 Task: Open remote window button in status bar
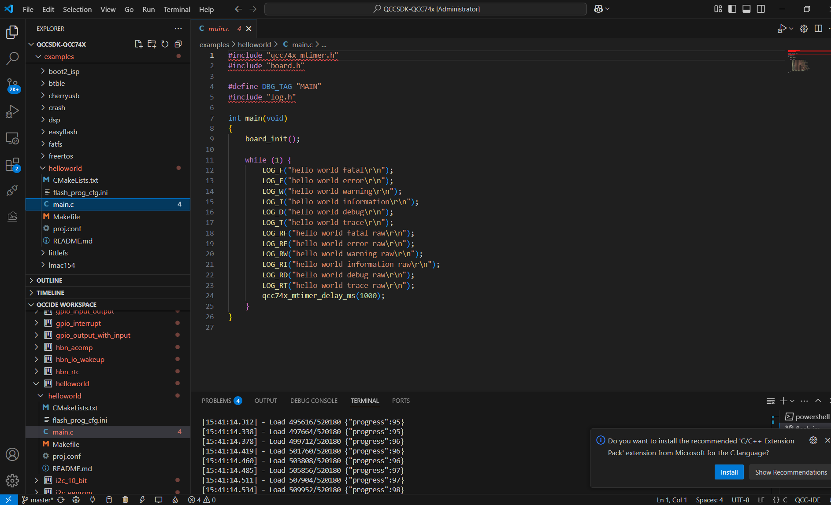[9, 500]
